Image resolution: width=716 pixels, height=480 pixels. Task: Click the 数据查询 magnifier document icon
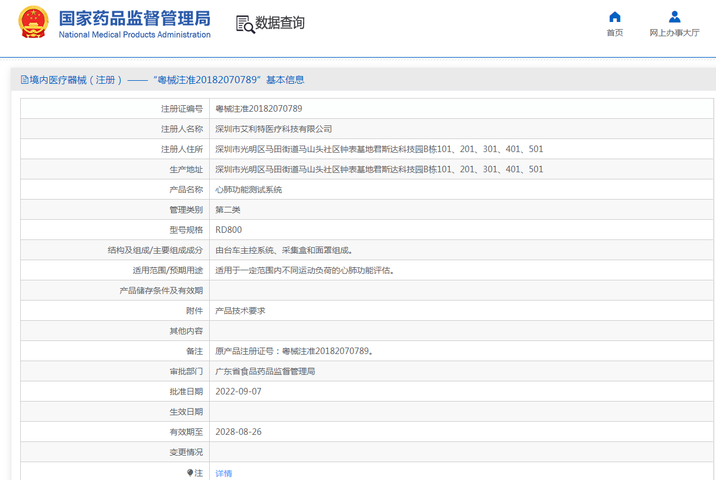(x=245, y=24)
